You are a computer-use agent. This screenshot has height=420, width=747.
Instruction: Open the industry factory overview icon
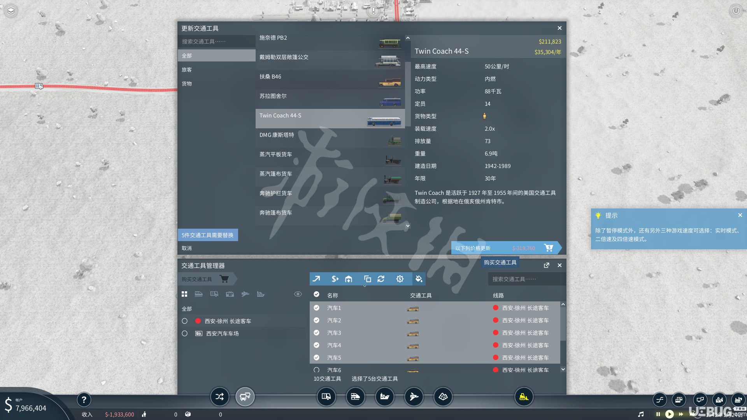(738, 399)
